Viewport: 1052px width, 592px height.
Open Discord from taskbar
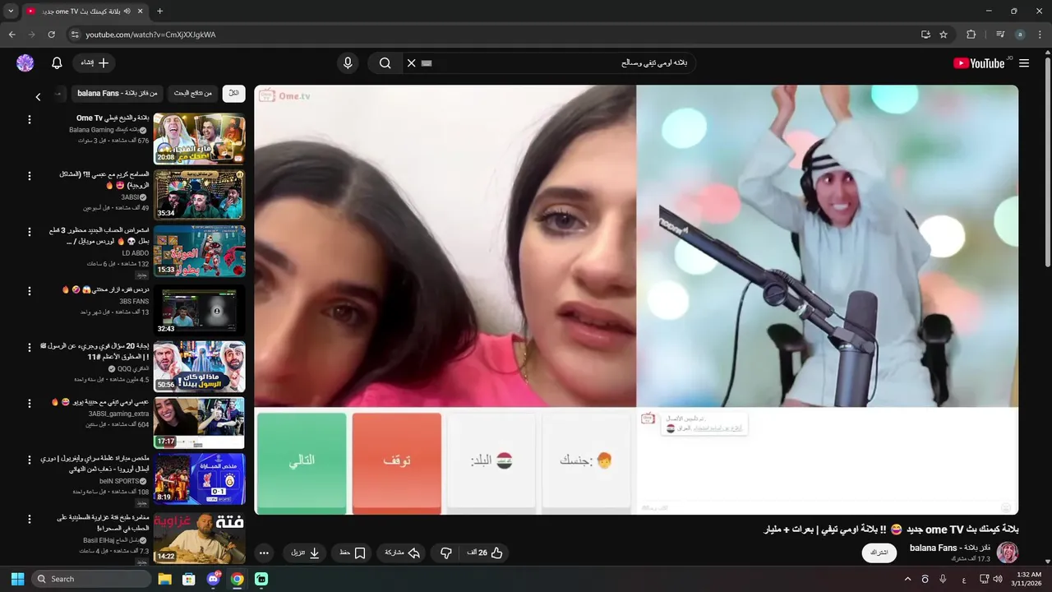[214, 579]
